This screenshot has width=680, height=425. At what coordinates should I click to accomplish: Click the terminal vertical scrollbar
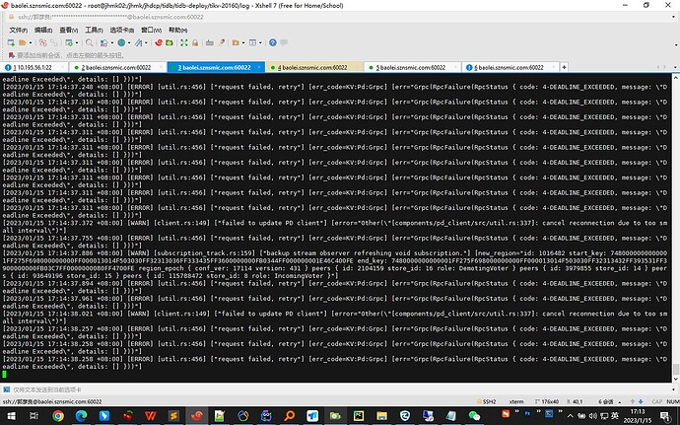[x=676, y=228]
